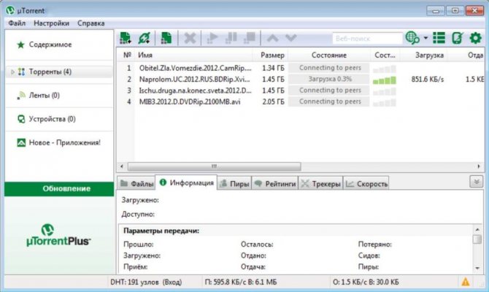Click the Create New Torrent icon

click(x=166, y=38)
